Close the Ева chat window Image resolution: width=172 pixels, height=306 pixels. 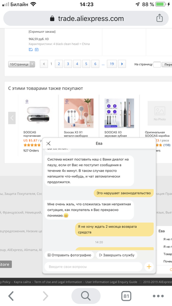48,143
